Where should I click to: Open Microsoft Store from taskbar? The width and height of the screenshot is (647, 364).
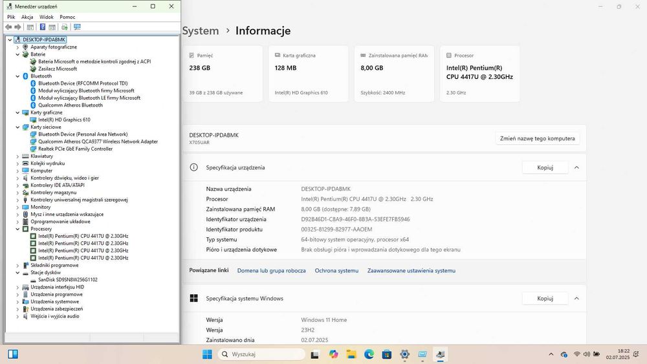[387, 354]
